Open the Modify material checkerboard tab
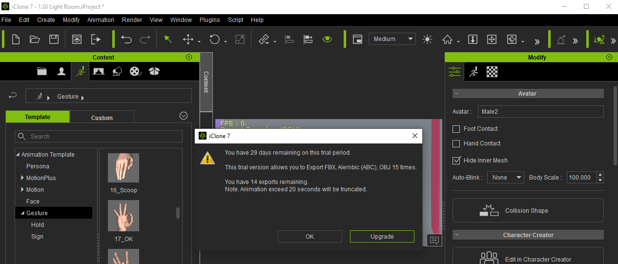Screen dimensions: 618x264 click(x=493, y=72)
